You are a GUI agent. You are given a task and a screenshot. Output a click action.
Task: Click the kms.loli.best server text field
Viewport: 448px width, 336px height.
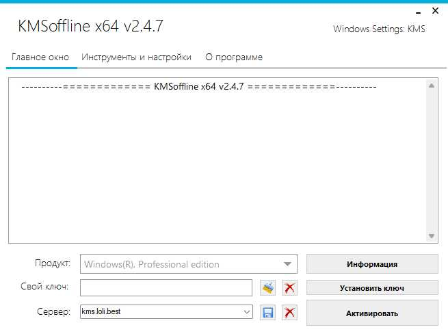[161, 311]
